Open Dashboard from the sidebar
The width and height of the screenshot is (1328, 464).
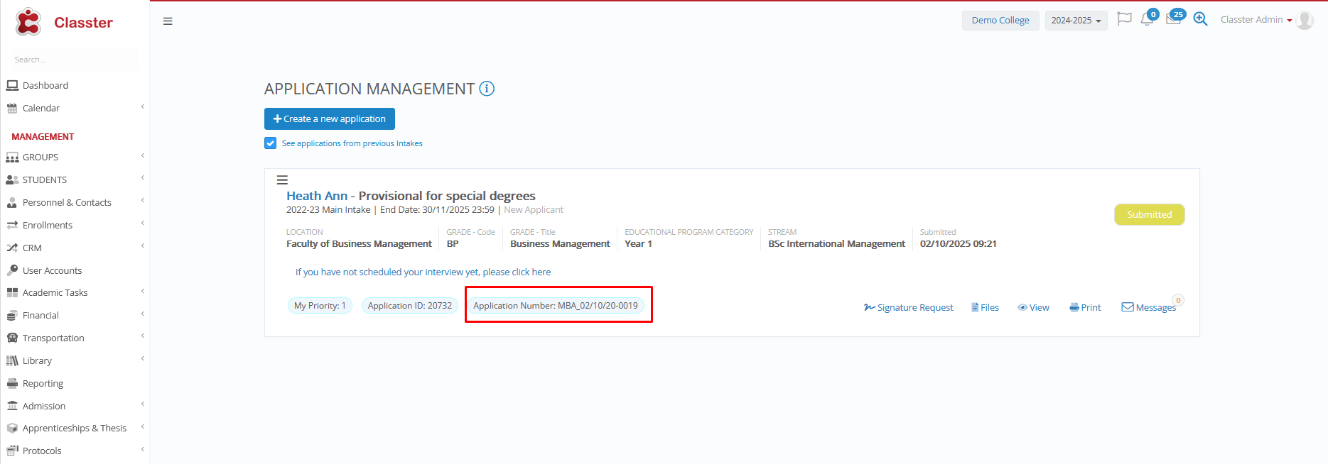pyautogui.click(x=45, y=86)
